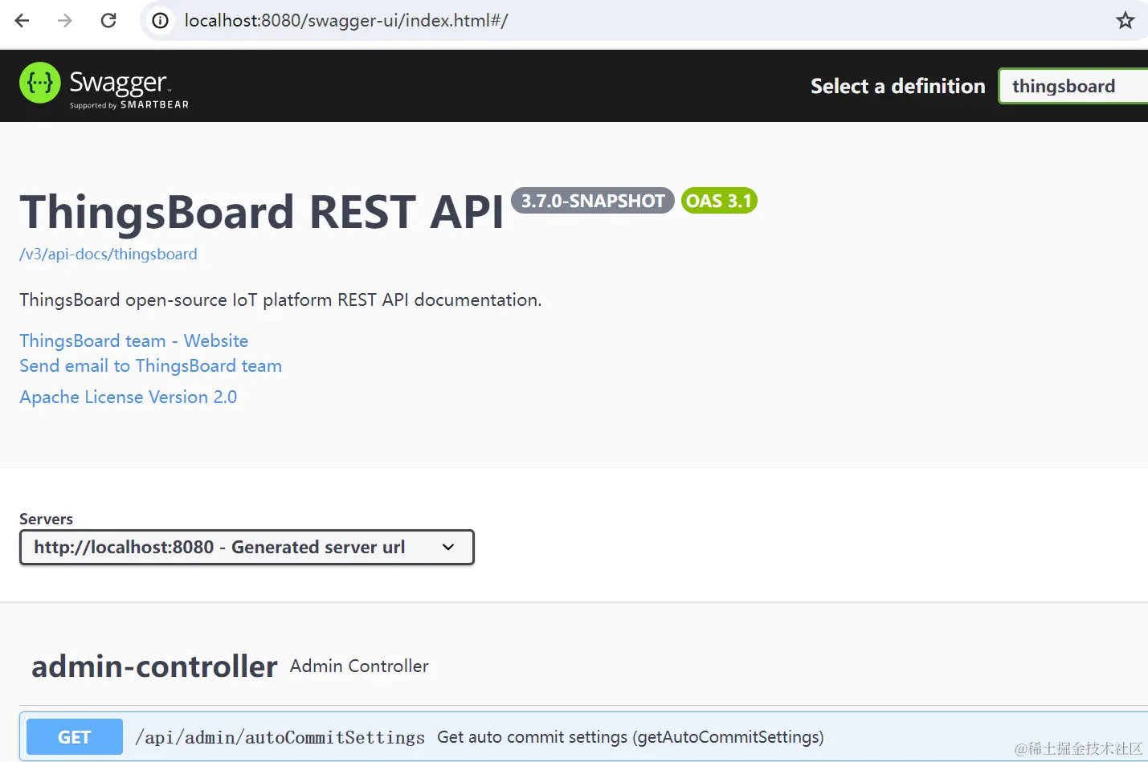Reload the Swagger UI page
This screenshot has height=762, width=1148.
(x=108, y=21)
